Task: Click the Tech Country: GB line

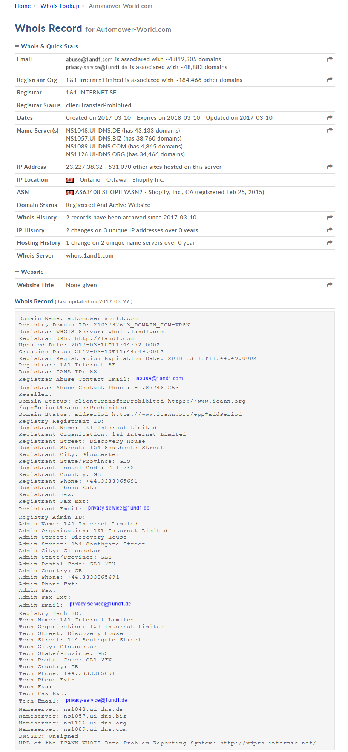Action: pos(49,667)
